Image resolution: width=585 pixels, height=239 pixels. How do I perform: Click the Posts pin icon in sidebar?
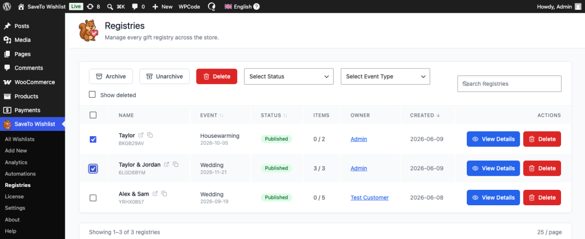pos(7,26)
